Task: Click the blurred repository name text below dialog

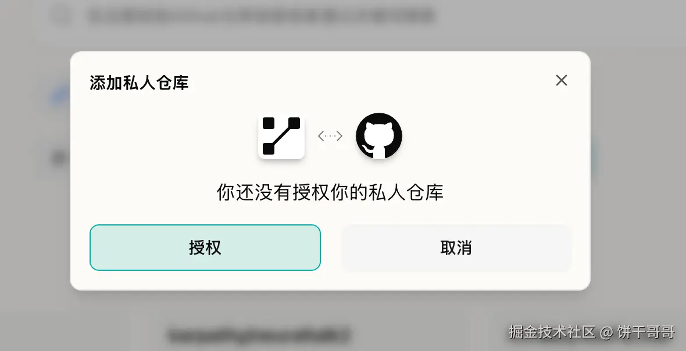Action: click(x=259, y=335)
